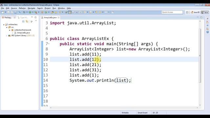Viewport: 210px width, 118px height.
Task: Toggle the fold marker on line 7
Action: pos(49,44)
